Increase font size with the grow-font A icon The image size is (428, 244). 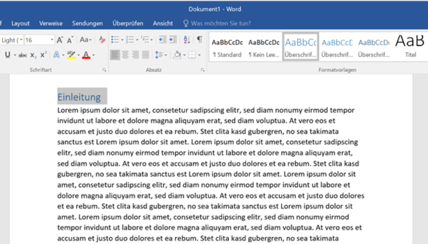[60, 40]
